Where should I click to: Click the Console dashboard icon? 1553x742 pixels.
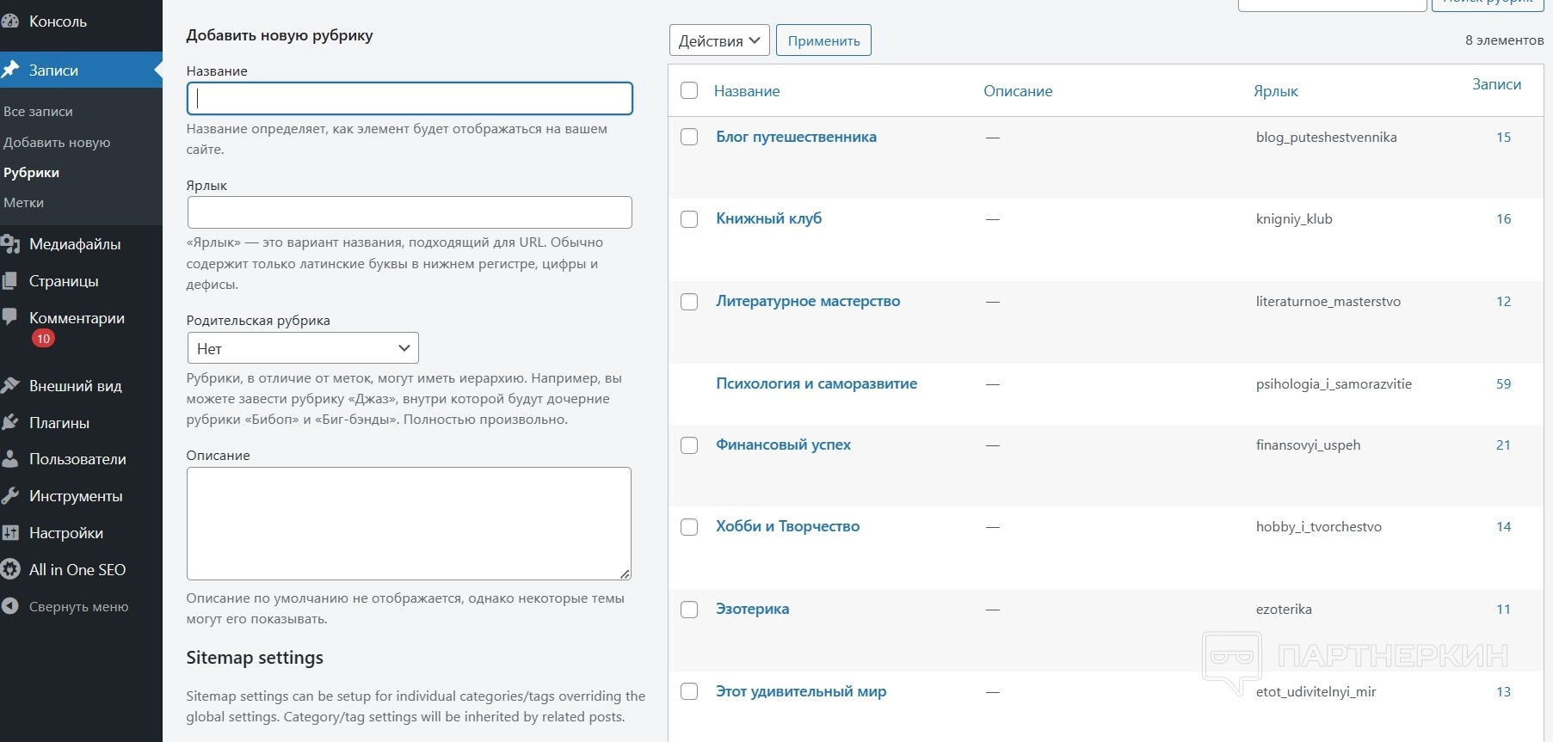pyautogui.click(x=10, y=21)
